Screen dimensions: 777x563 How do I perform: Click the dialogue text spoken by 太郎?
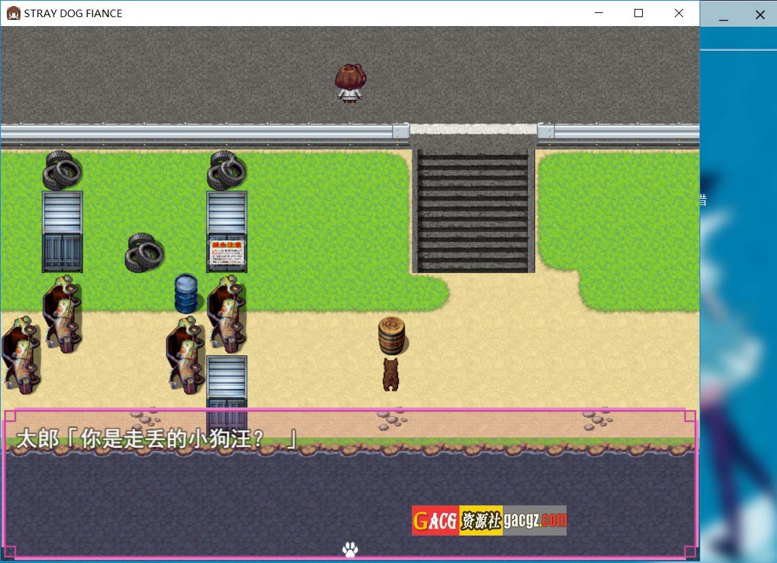point(158,439)
